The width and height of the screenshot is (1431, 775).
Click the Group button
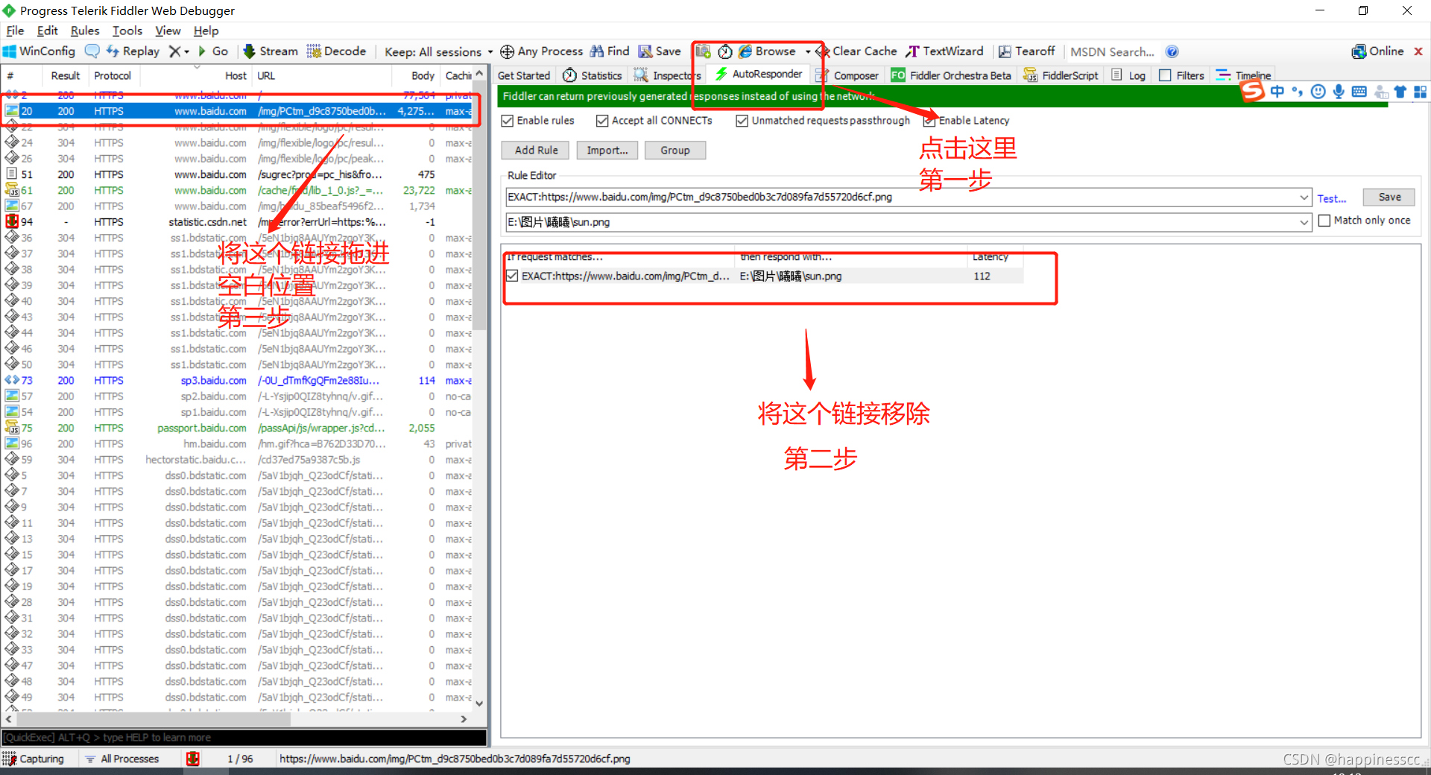pos(675,150)
